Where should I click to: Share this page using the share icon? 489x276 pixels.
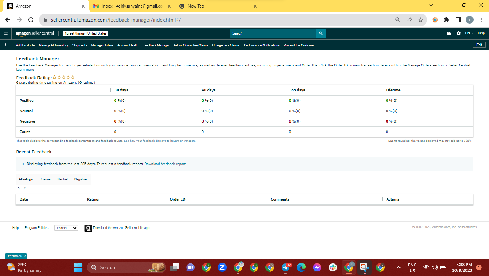[x=409, y=20]
